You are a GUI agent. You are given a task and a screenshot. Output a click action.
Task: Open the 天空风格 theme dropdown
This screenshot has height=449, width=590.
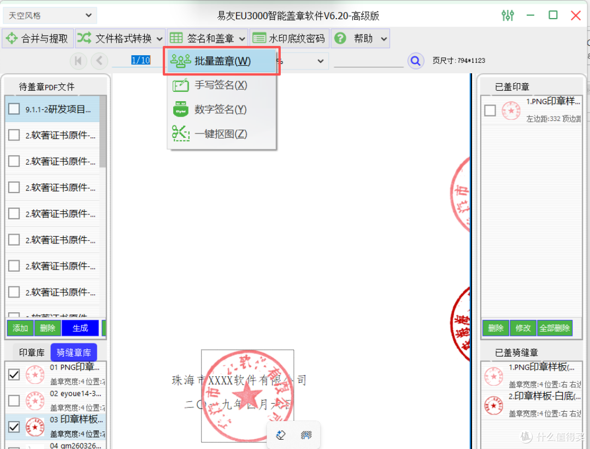[50, 15]
